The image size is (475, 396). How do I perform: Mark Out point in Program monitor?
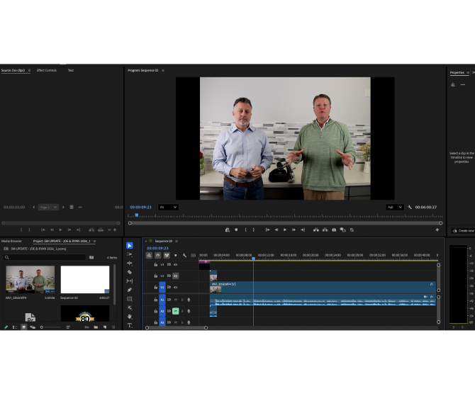click(254, 230)
